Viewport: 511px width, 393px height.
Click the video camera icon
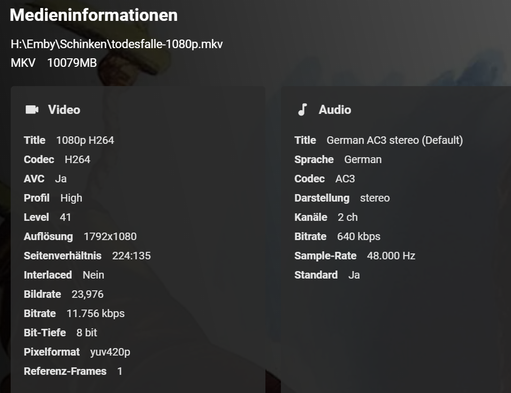click(32, 110)
